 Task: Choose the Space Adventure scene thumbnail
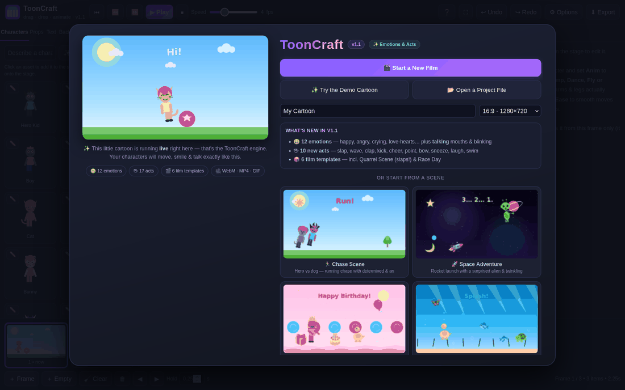point(477,224)
